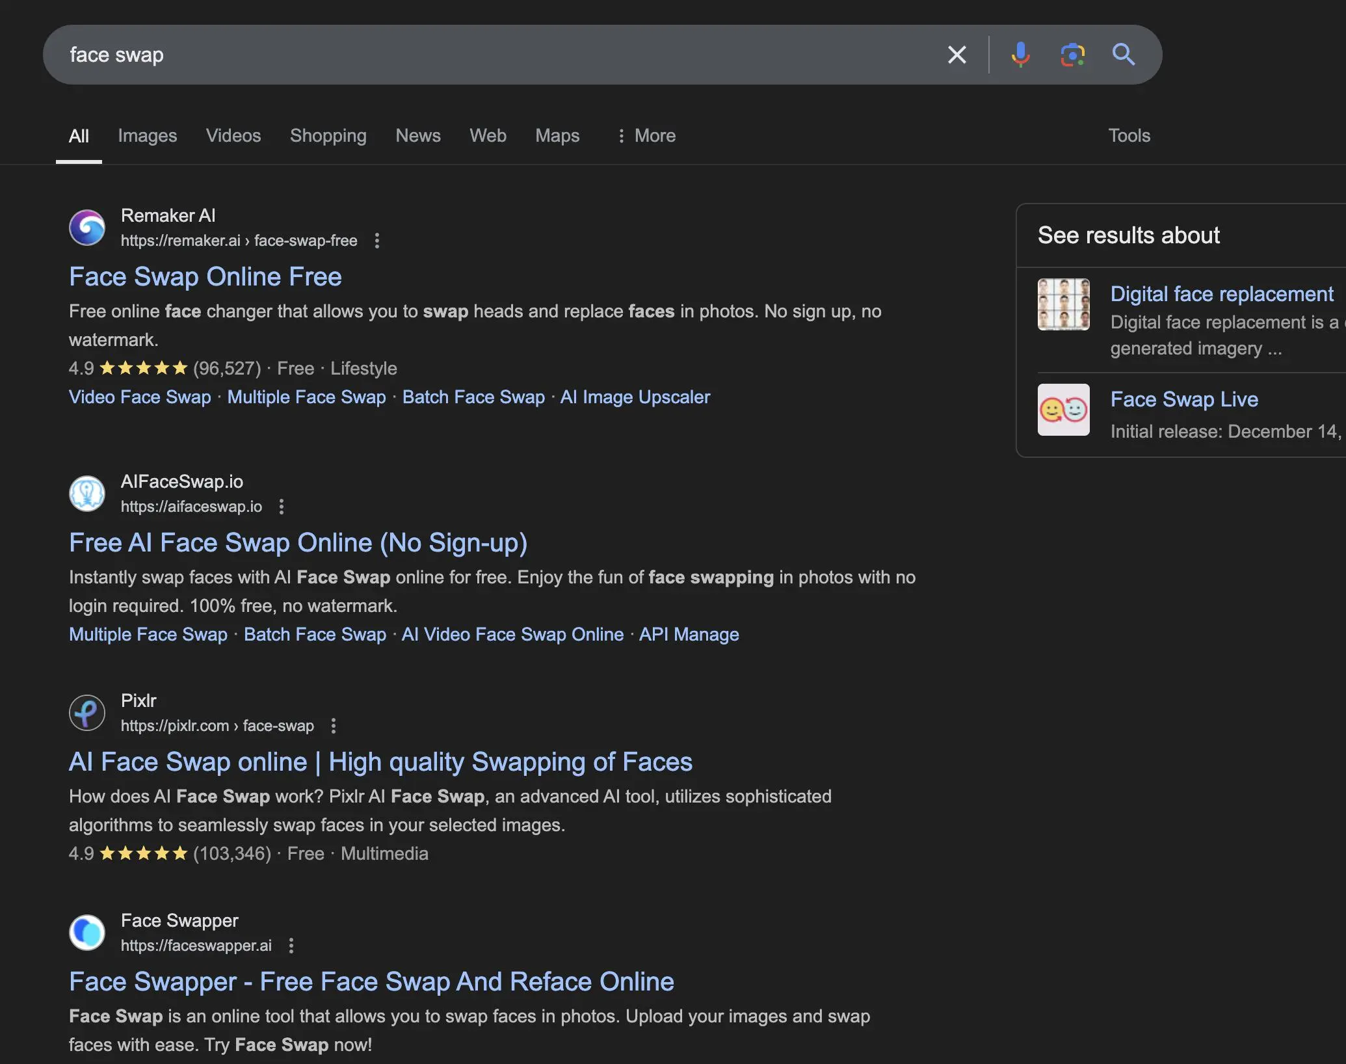The width and height of the screenshot is (1346, 1064).
Task: Start voice search with the microphone icon
Action: coord(1020,55)
